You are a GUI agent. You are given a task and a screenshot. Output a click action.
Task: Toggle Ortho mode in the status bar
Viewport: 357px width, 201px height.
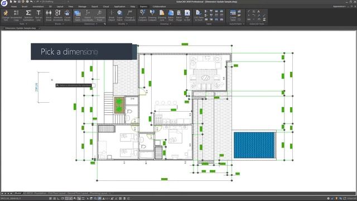(58, 199)
